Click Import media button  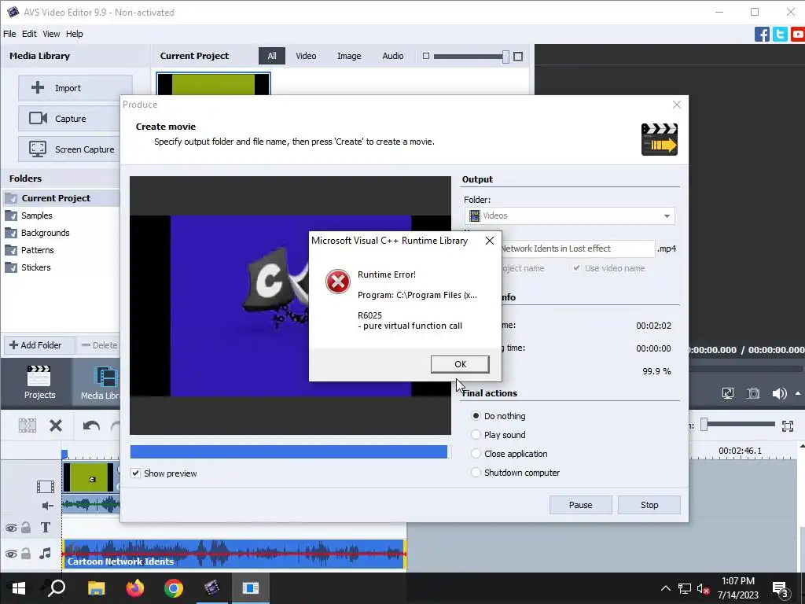[x=75, y=88]
